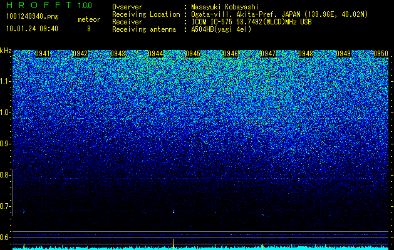The height and width of the screenshot is (250, 394).
Task: Click the 0.7 frequency axis label
Action: [x=4, y=206]
